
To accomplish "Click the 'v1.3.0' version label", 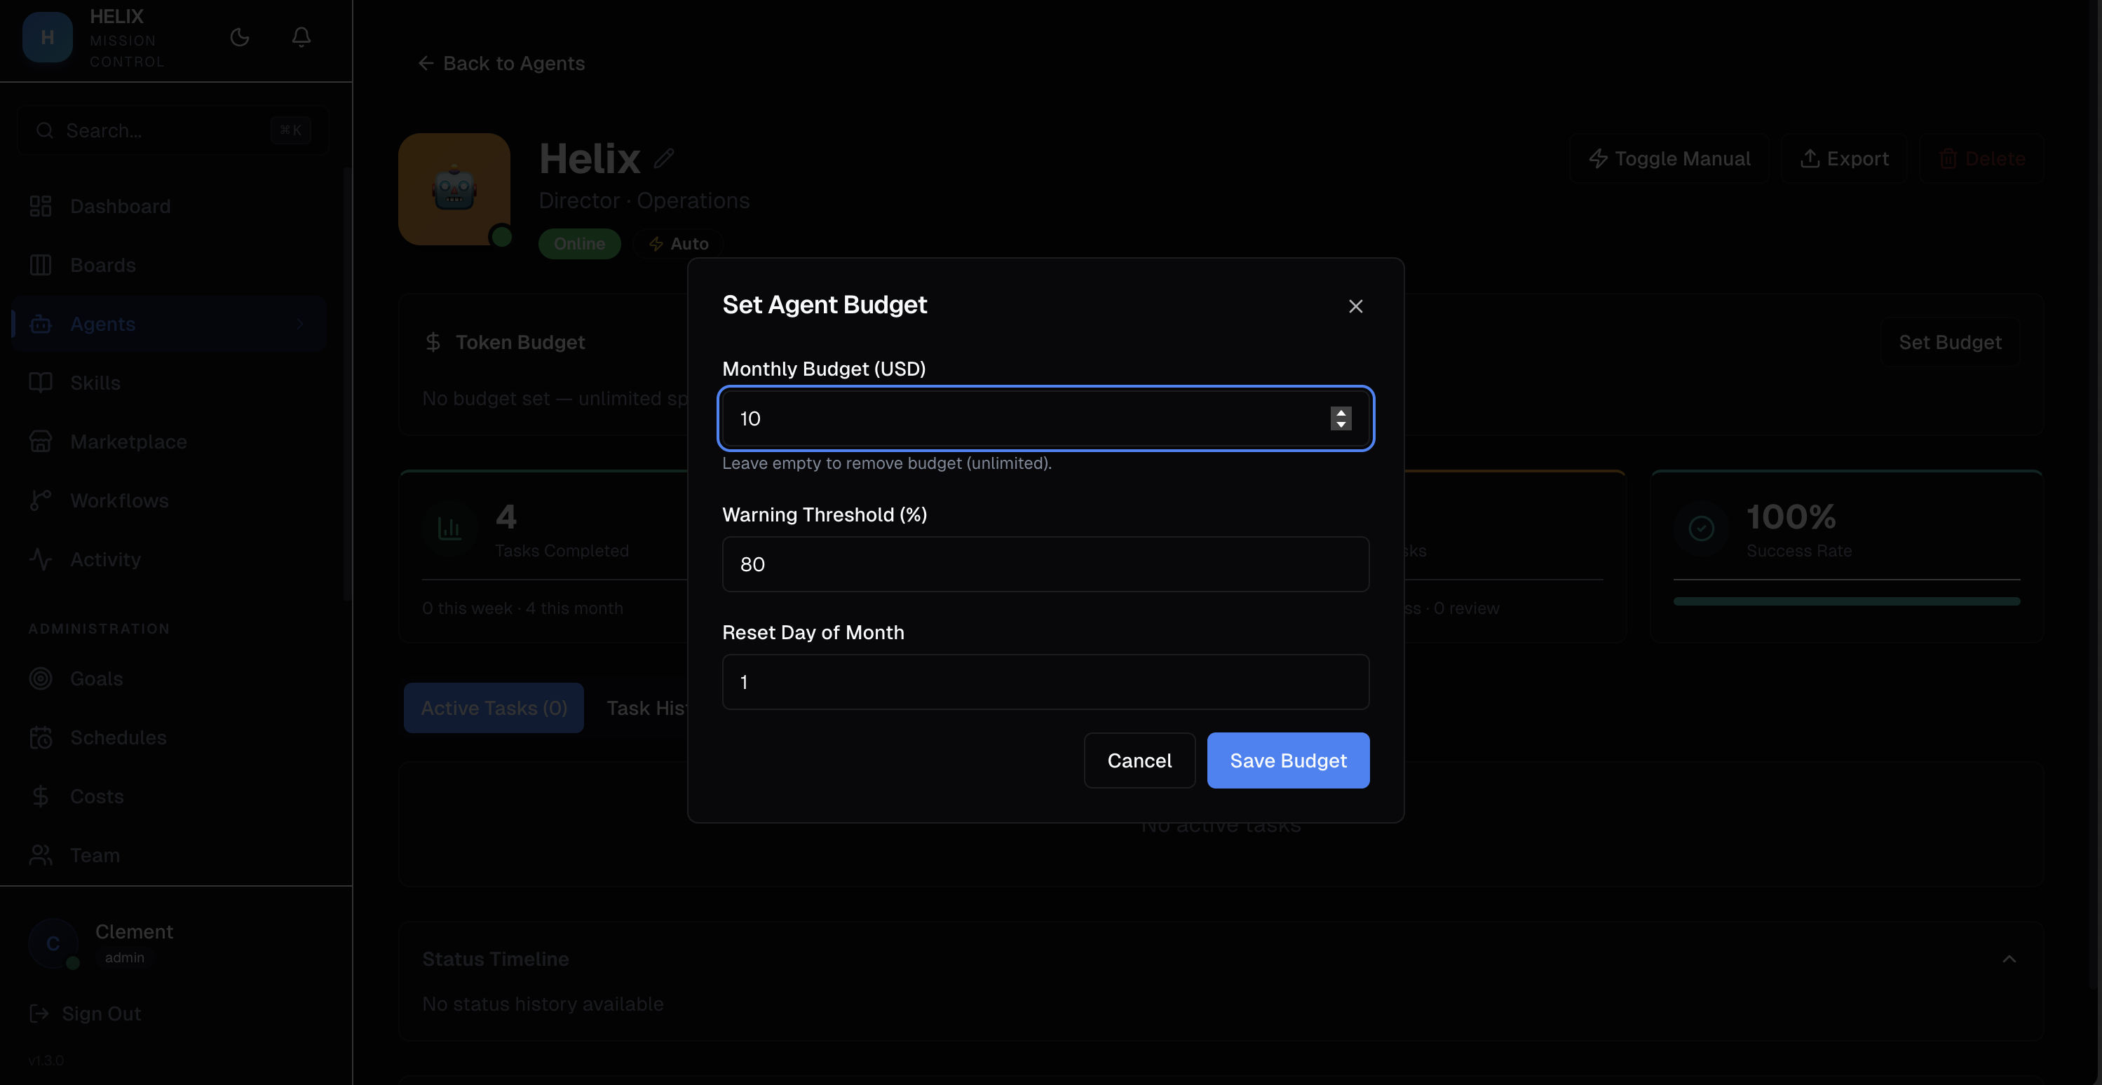I will [x=46, y=1060].
